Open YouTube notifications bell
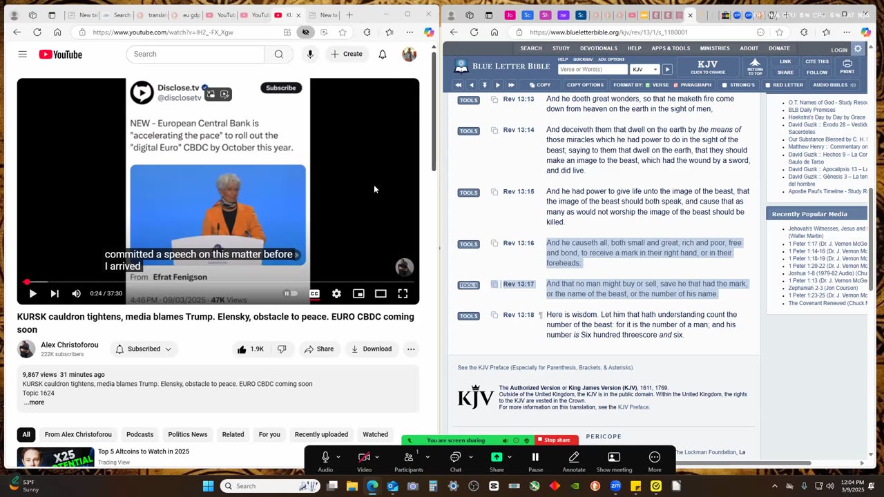 click(x=383, y=54)
